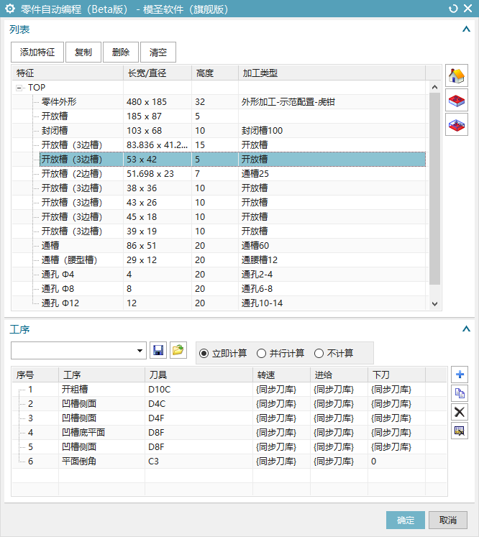Click the edit table icon below delete
This screenshot has height=537, width=479.
click(460, 431)
